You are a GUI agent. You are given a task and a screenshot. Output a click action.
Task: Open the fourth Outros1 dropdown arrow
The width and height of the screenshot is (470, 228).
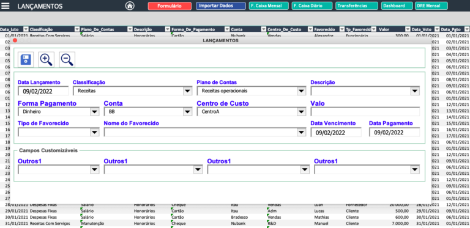pyautogui.click(x=415, y=170)
